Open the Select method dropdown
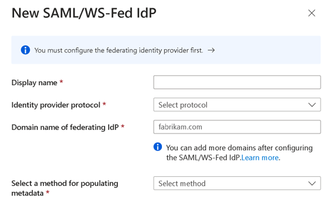Viewport: 332px width, 221px height. tap(237, 183)
